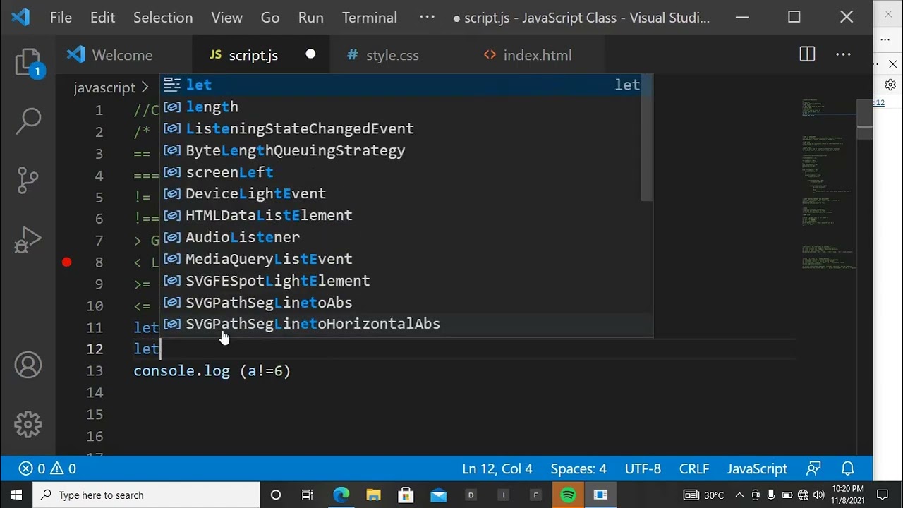Click the unsaved dot on script.js tab

tap(310, 54)
